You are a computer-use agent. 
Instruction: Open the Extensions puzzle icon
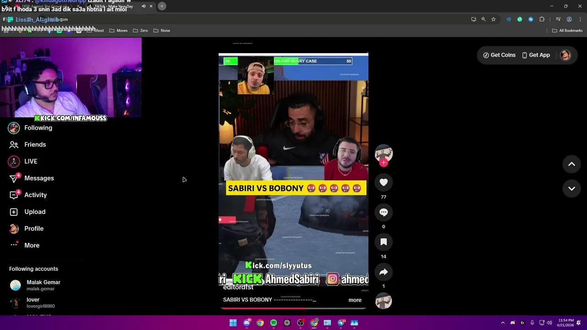pyautogui.click(x=542, y=19)
